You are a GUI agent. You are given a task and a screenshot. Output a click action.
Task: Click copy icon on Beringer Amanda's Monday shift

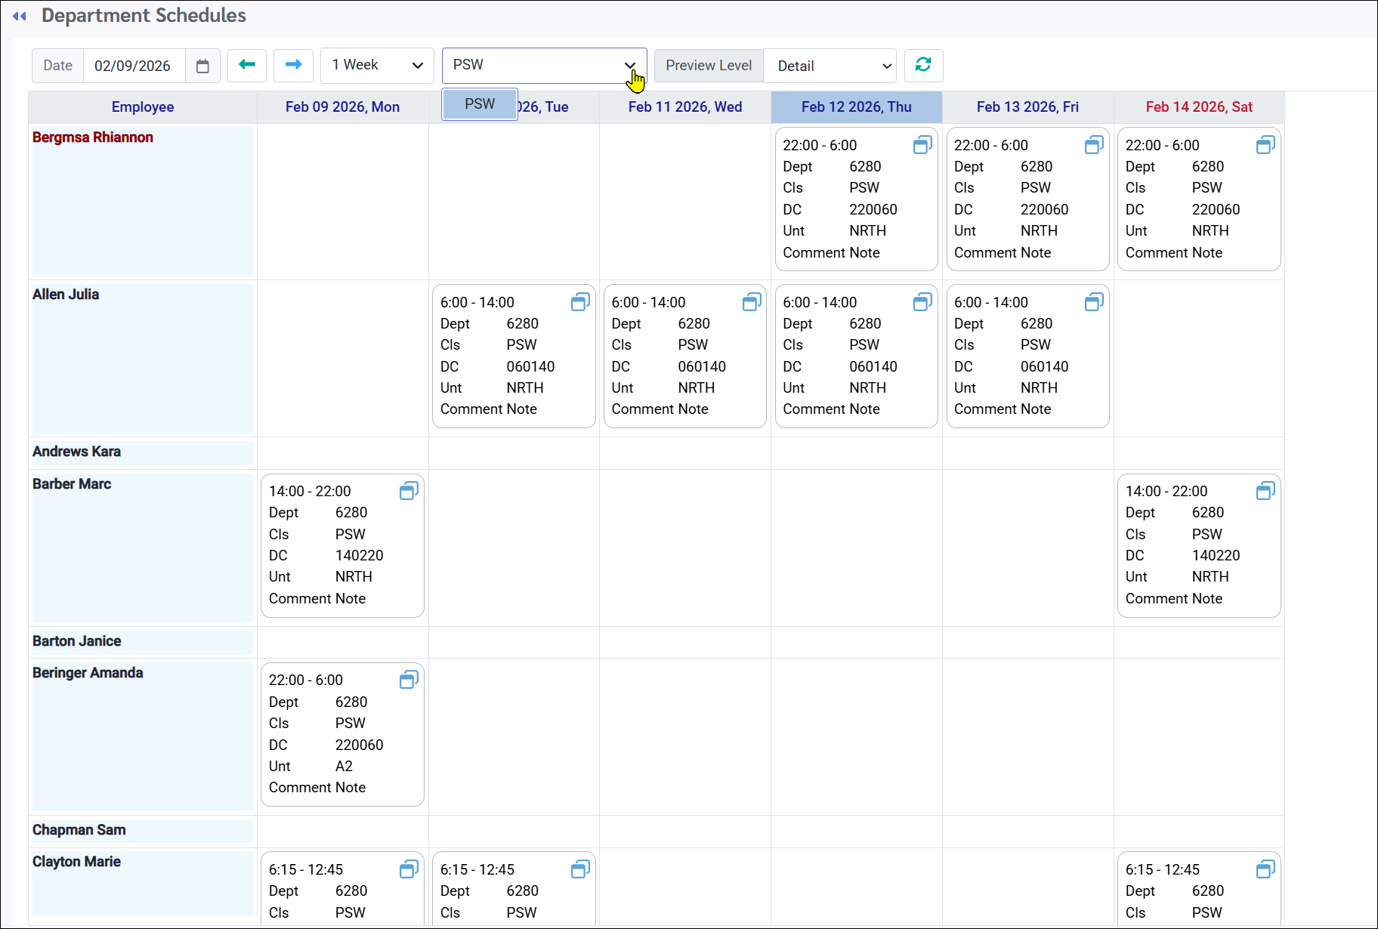(x=409, y=680)
